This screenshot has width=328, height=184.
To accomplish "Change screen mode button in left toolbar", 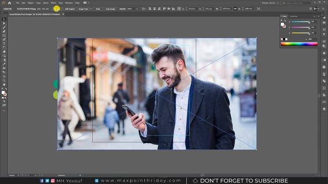I will click(x=4, y=105).
